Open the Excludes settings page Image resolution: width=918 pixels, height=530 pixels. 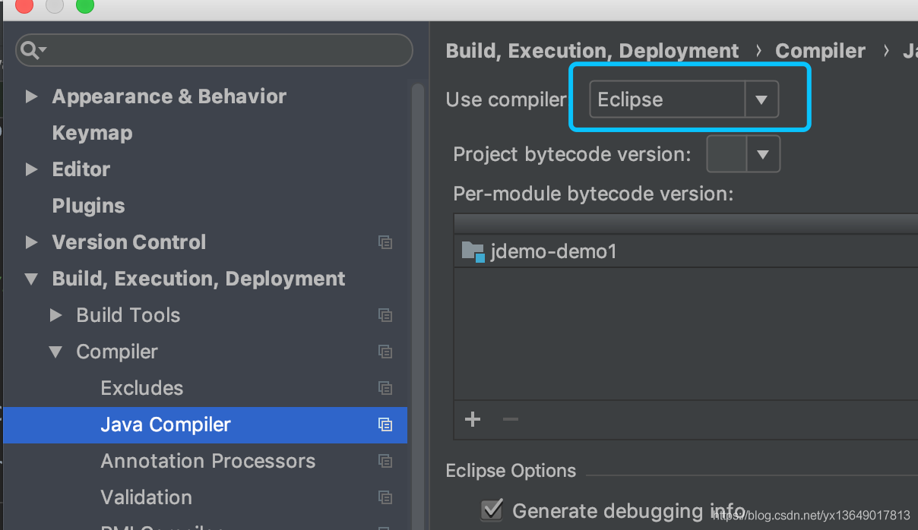point(142,388)
